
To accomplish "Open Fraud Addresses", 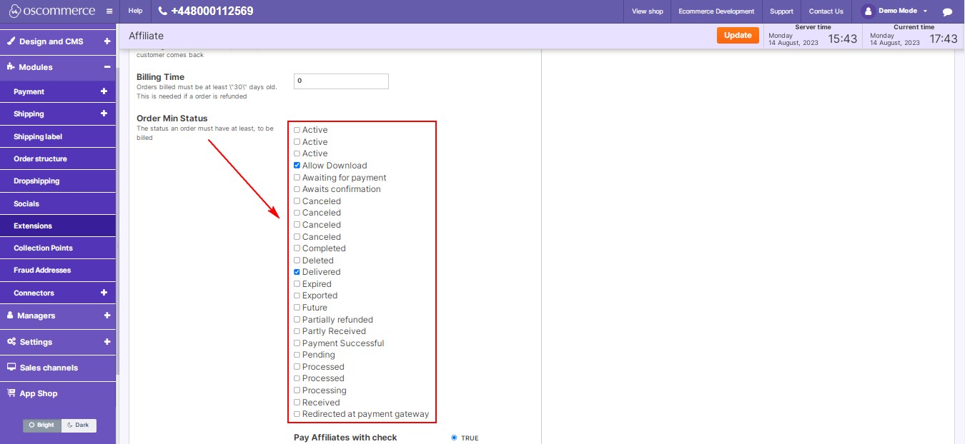I will pyautogui.click(x=58, y=270).
